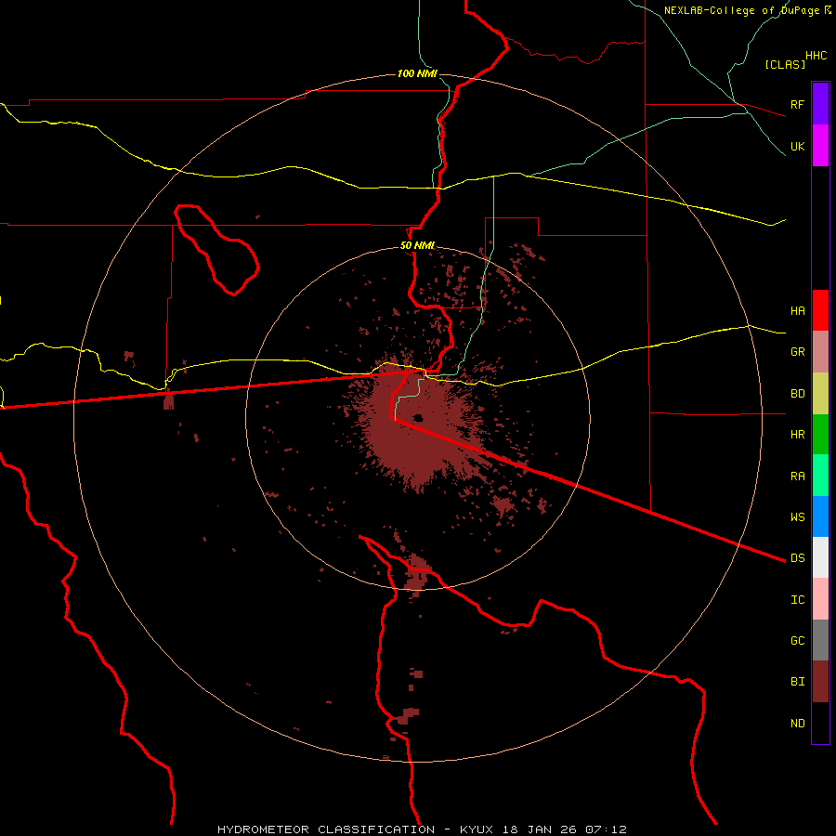Click the NEXLAB-College of DuPage credit text
Screen dimensions: 836x836
(x=741, y=10)
